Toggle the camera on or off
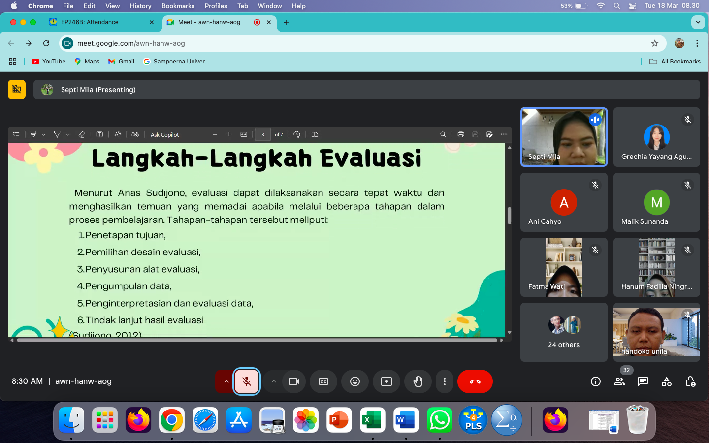This screenshot has height=443, width=709. (294, 381)
